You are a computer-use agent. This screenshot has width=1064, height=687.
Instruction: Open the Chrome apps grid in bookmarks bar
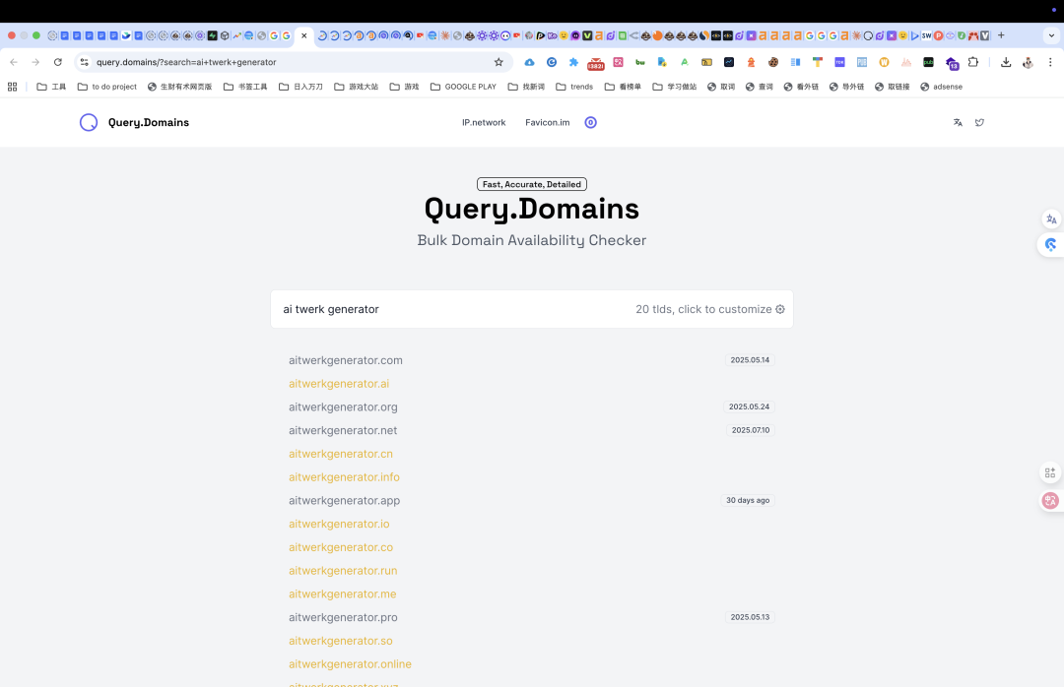pos(12,87)
